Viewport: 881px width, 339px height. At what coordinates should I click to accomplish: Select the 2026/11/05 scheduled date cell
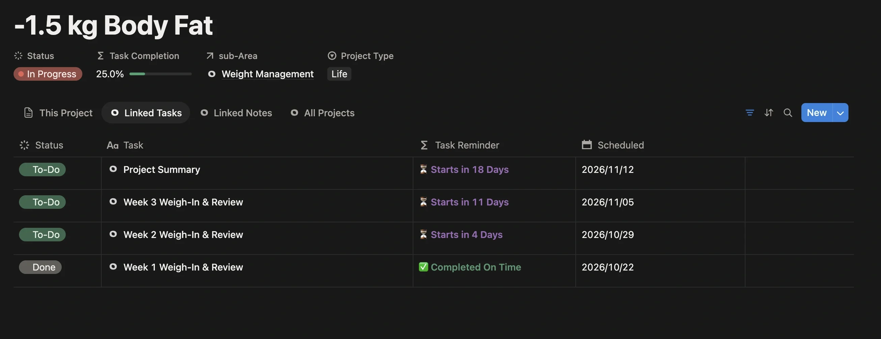click(x=660, y=205)
